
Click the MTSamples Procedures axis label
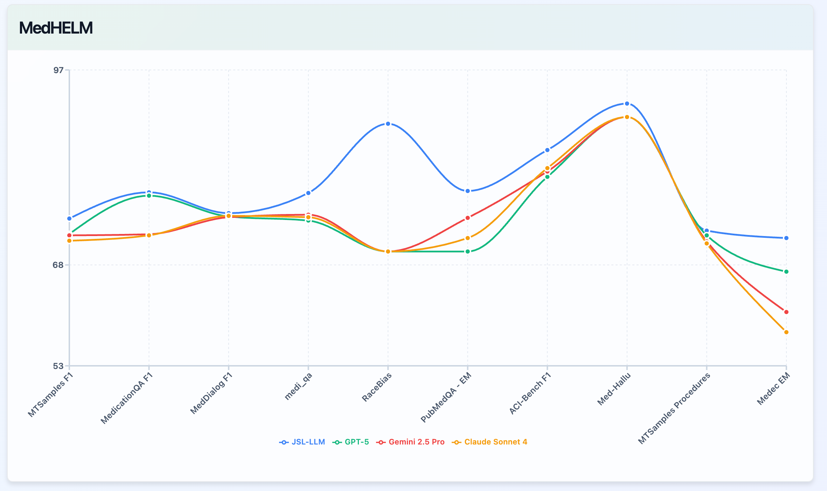coord(674,408)
